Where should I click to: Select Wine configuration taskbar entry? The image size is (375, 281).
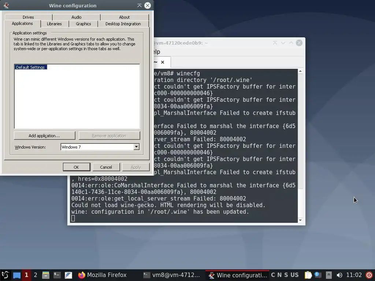point(237,275)
